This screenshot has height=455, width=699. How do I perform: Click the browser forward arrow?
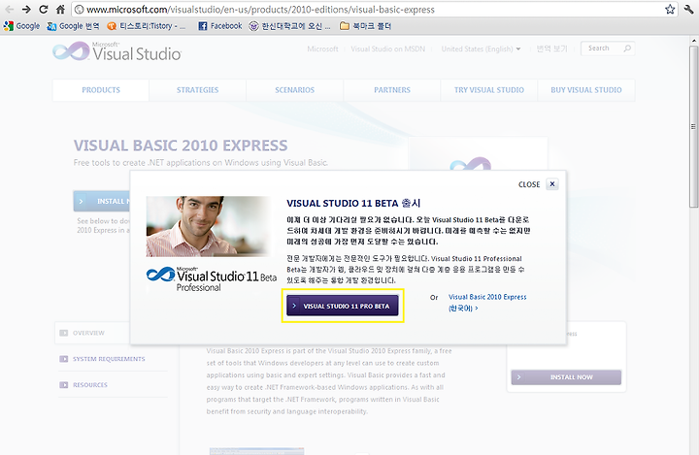coord(26,10)
